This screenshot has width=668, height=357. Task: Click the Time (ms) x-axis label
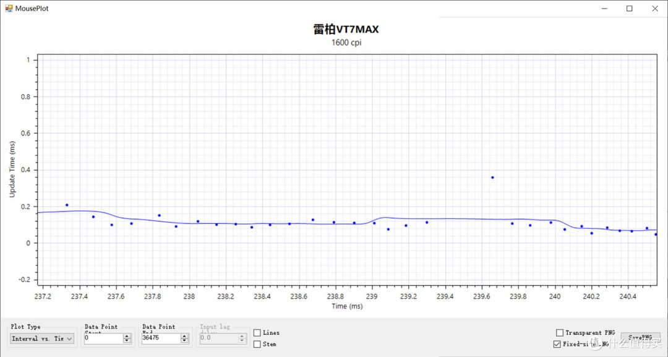[347, 306]
